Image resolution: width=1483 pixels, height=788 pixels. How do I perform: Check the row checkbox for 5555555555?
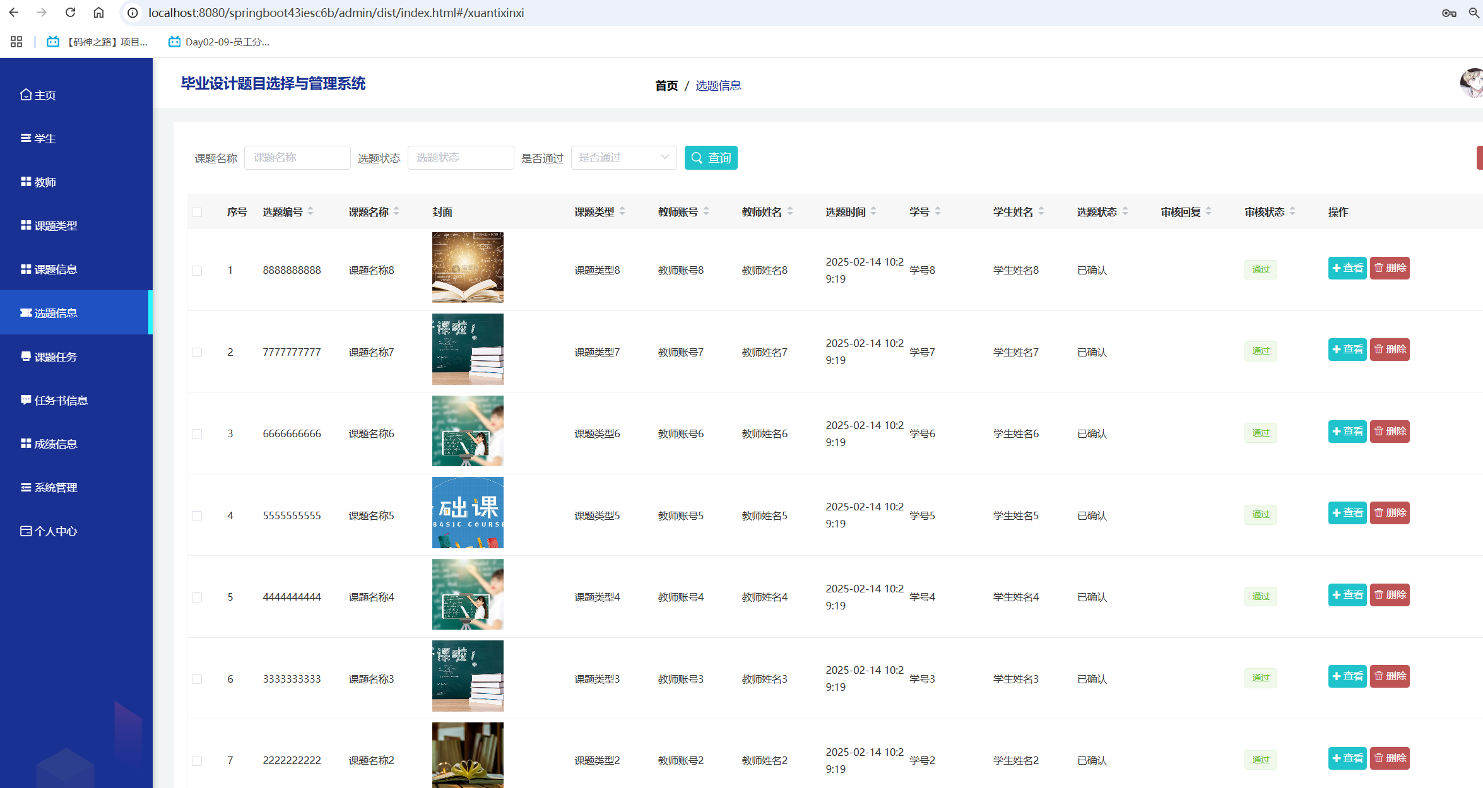tap(197, 515)
